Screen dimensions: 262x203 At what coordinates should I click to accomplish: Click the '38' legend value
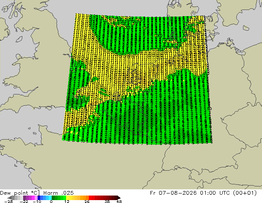(107, 201)
